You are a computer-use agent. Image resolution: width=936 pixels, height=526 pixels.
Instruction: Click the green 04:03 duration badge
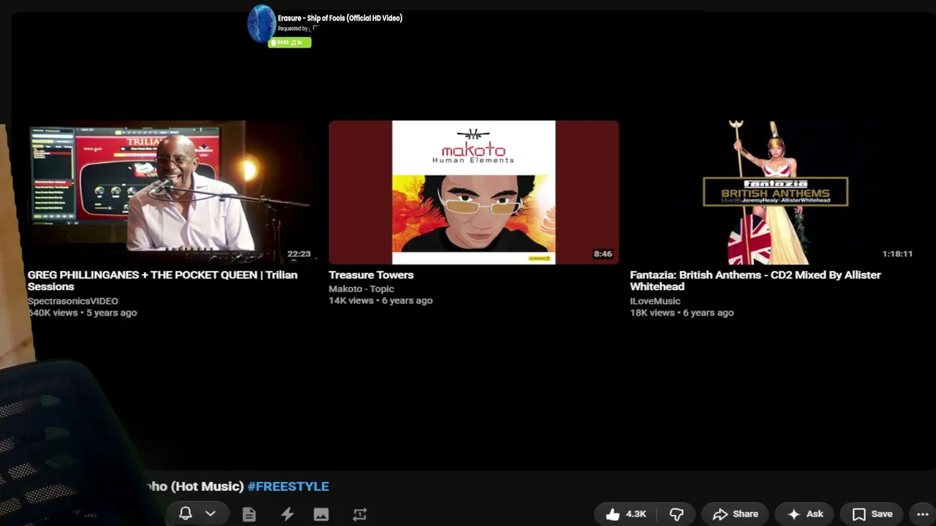pos(290,42)
